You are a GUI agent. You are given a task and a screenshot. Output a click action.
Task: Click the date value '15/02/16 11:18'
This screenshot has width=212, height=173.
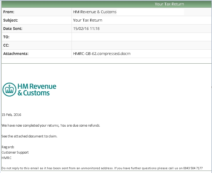point(86,29)
